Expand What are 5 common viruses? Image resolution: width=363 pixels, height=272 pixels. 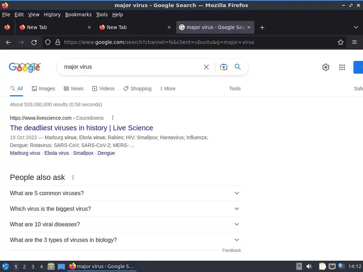pyautogui.click(x=125, y=193)
